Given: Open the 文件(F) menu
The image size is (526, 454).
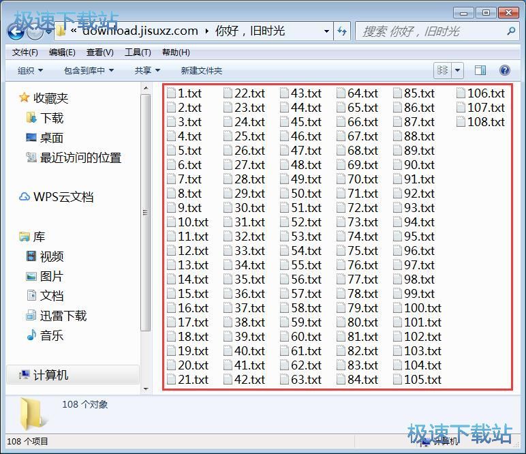Looking at the screenshot, I should [x=25, y=52].
